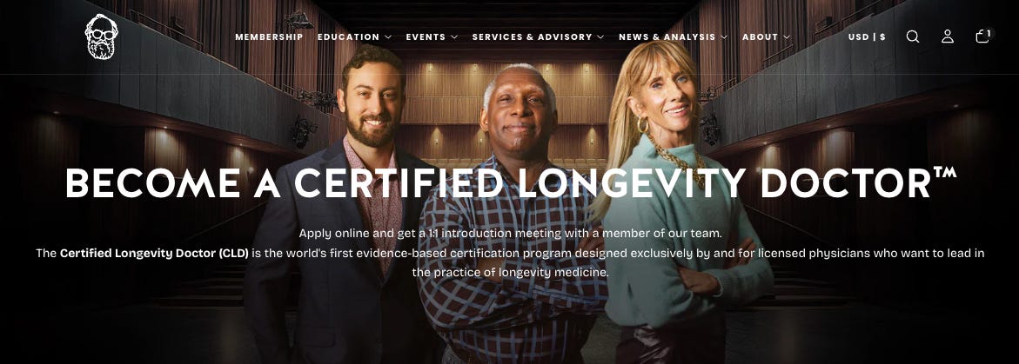
Task: Click the Apply online introduction meeting text
Action: point(510,233)
